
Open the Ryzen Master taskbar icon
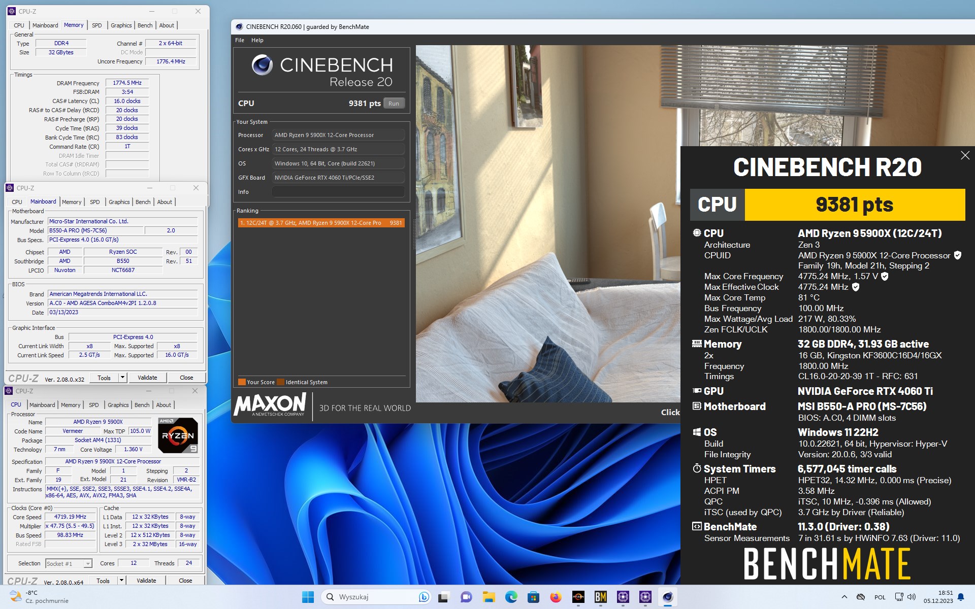(578, 597)
